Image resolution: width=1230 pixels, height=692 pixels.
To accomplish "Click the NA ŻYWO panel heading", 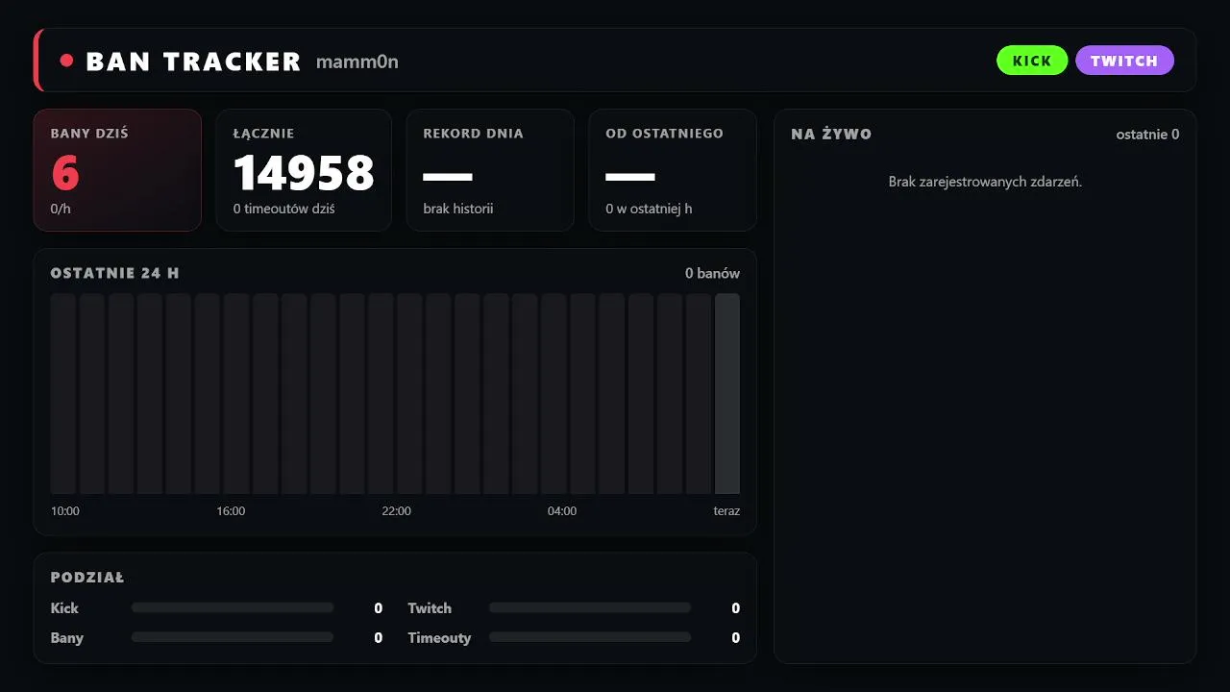I will pos(831,135).
